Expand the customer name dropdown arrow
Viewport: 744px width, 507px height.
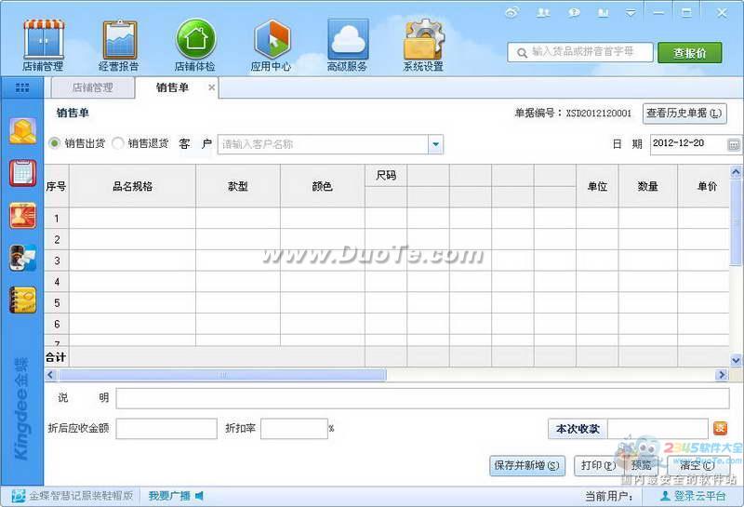(435, 144)
